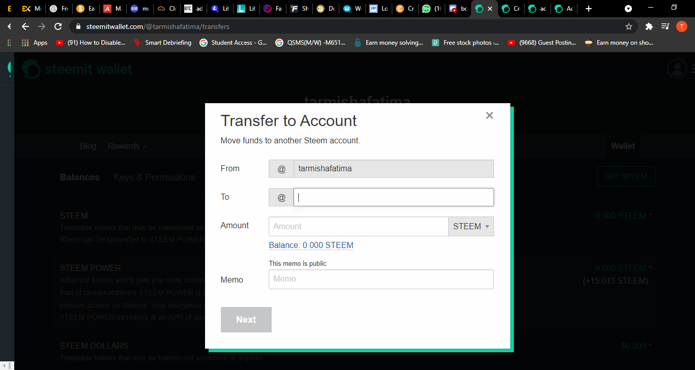Click the Steemit Wallet logo

tap(77, 69)
